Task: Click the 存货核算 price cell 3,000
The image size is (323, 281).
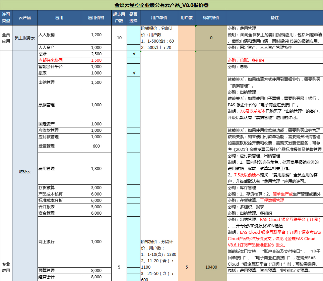Action: pos(96,188)
